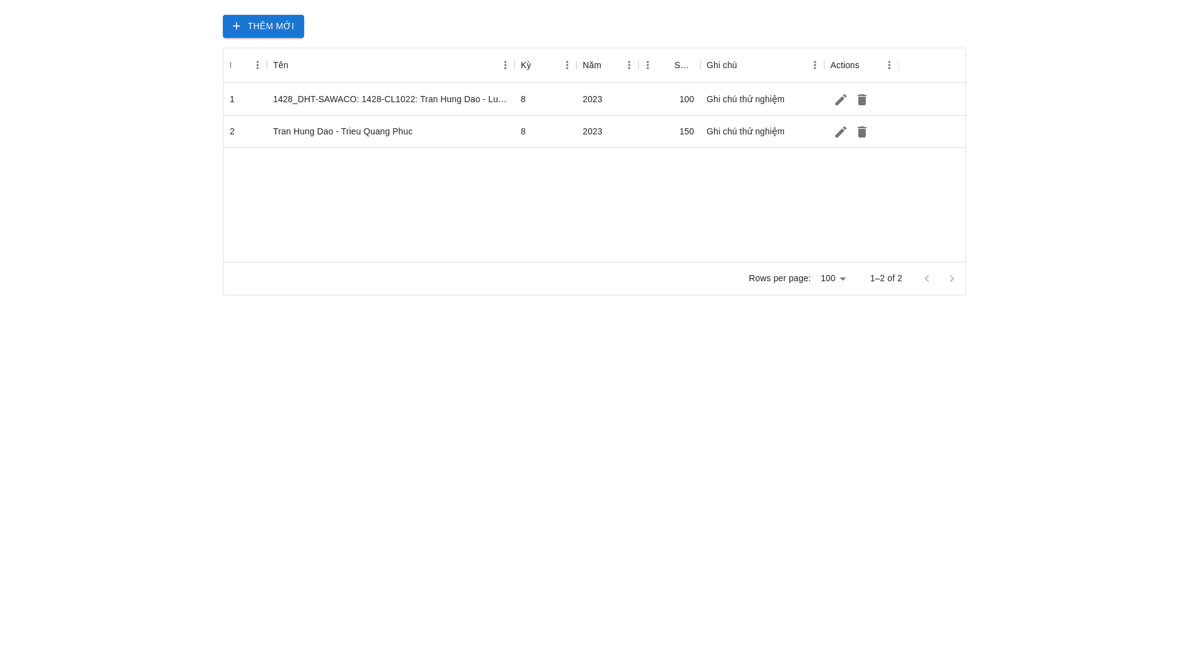Image resolution: width=1189 pixels, height=669 pixels.
Task: Open the first ID column menu dots
Action: click(257, 65)
